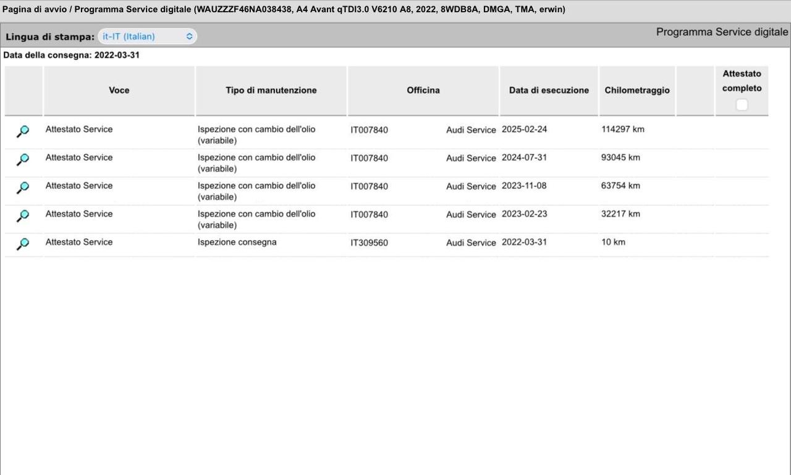Image resolution: width=791 pixels, height=475 pixels.
Task: Click Programma Service digitale title at right
Action: point(722,32)
